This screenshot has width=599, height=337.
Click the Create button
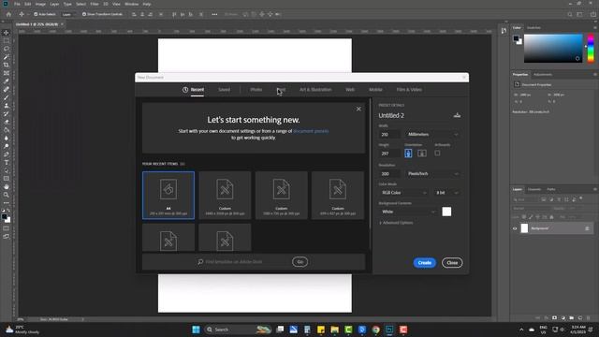(x=424, y=262)
